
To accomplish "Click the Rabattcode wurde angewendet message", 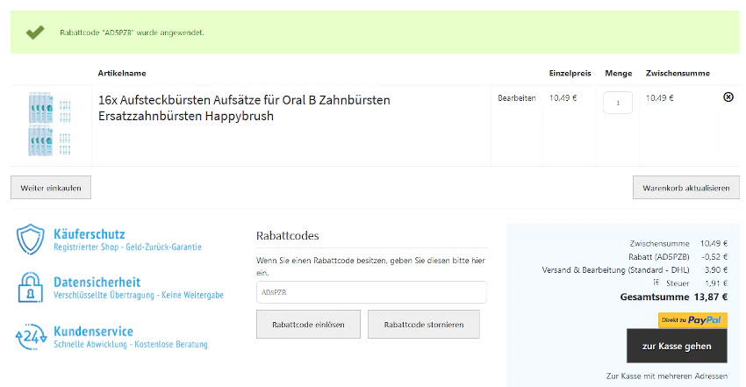I will [x=132, y=32].
